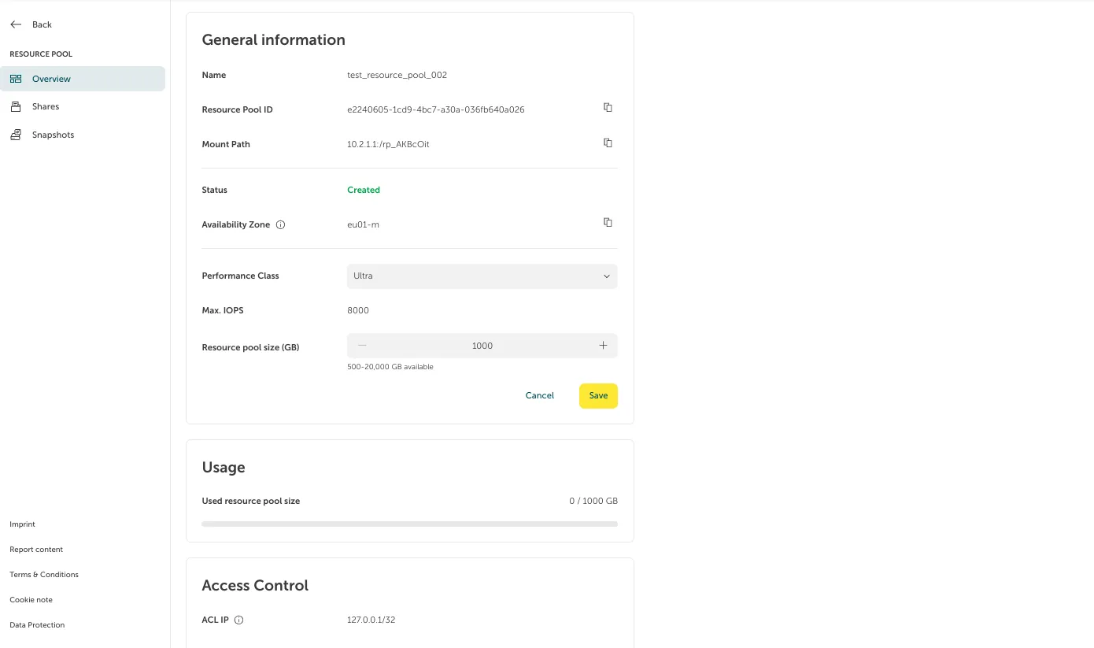Copy the Availability Zone value
Screen dimensions: 1094x648
pyautogui.click(x=608, y=223)
